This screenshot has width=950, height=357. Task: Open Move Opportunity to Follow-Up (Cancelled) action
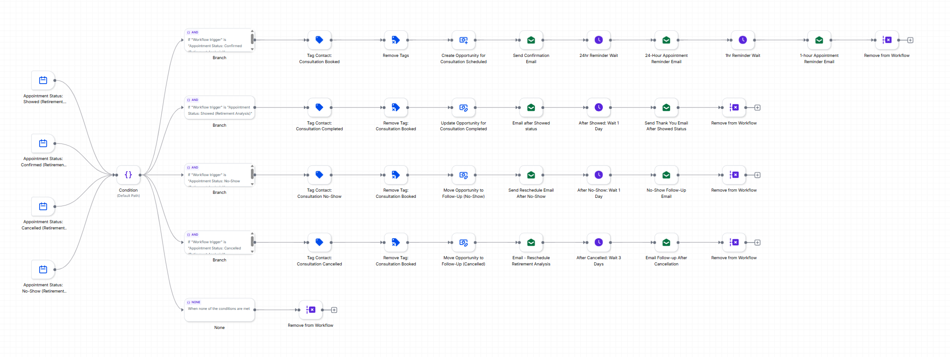(463, 242)
